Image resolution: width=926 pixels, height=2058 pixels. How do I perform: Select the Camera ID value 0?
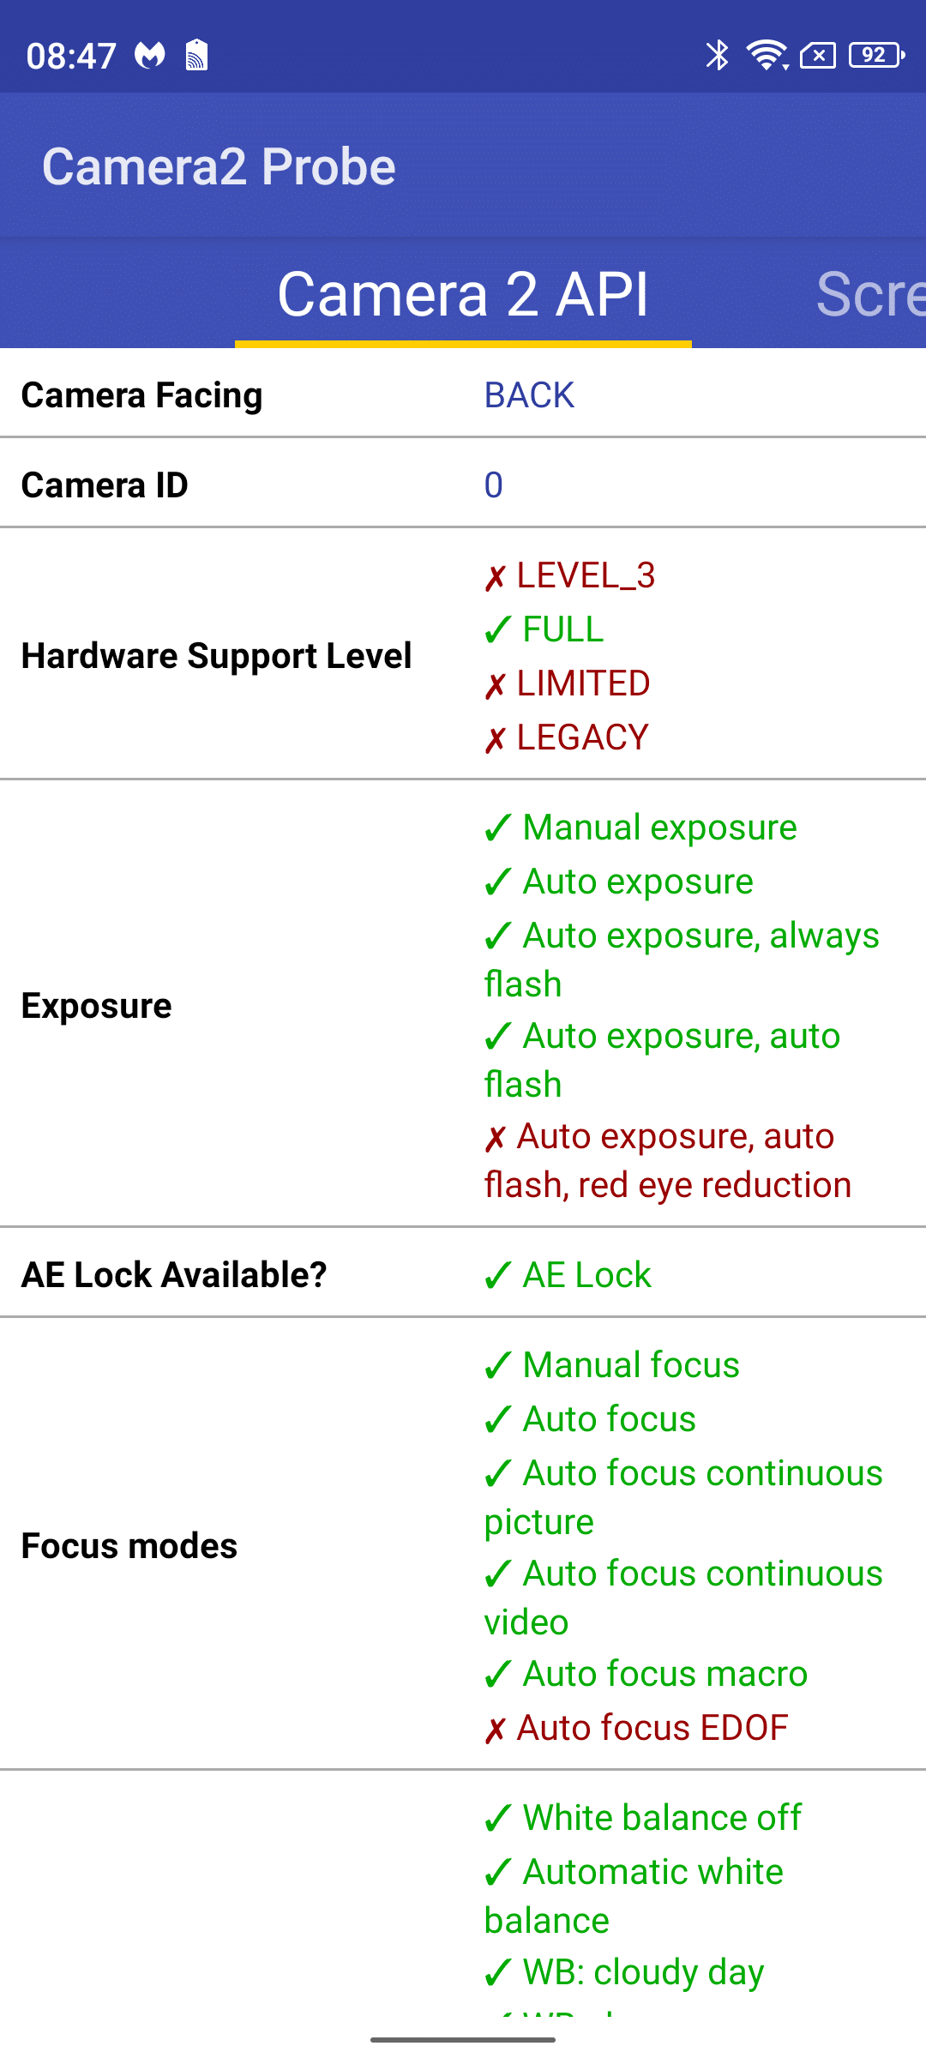494,485
